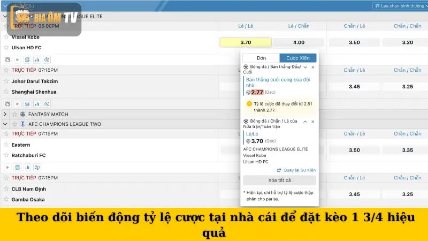The height and width of the screenshot is (241, 428).
Task: Expand the Bàn thắng Đầu/Cuối bet details
Action: (x=305, y=67)
